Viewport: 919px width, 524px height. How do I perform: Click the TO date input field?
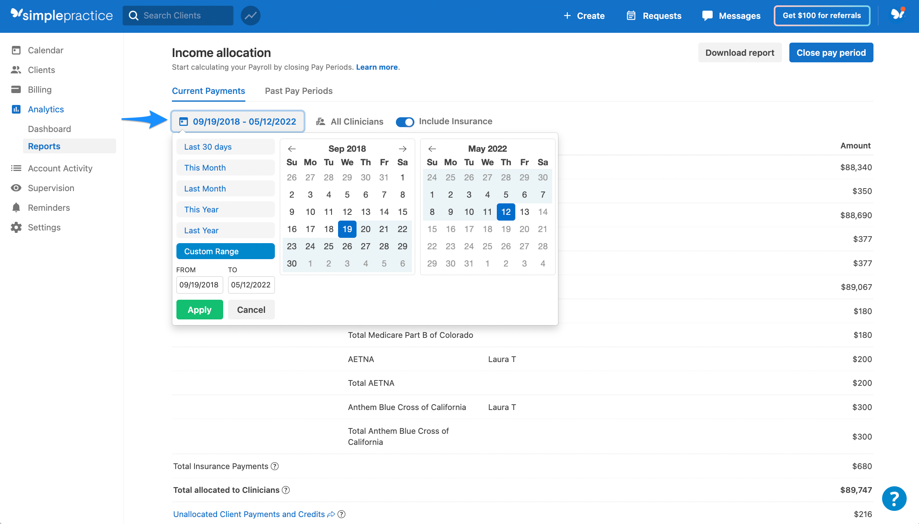pos(251,285)
